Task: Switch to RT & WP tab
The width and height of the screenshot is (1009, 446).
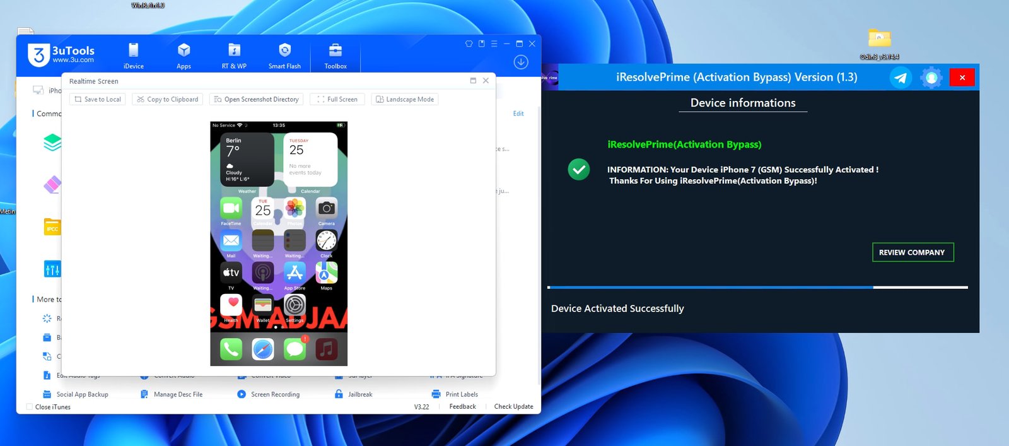Action: [234, 56]
